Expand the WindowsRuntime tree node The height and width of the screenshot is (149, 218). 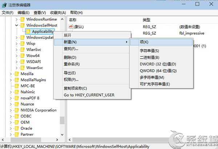tap(17, 20)
